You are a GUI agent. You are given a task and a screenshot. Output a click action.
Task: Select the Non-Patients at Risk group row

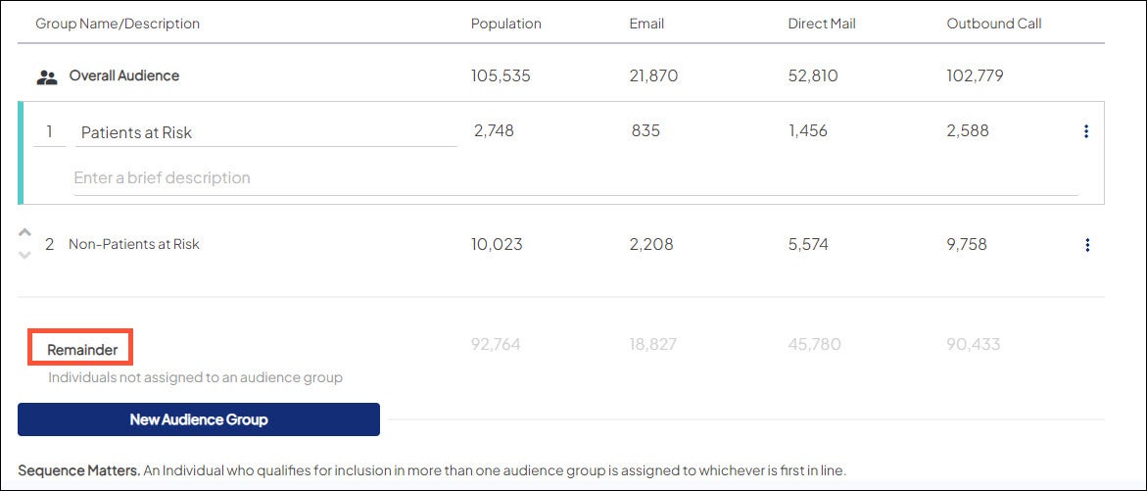[x=134, y=244]
